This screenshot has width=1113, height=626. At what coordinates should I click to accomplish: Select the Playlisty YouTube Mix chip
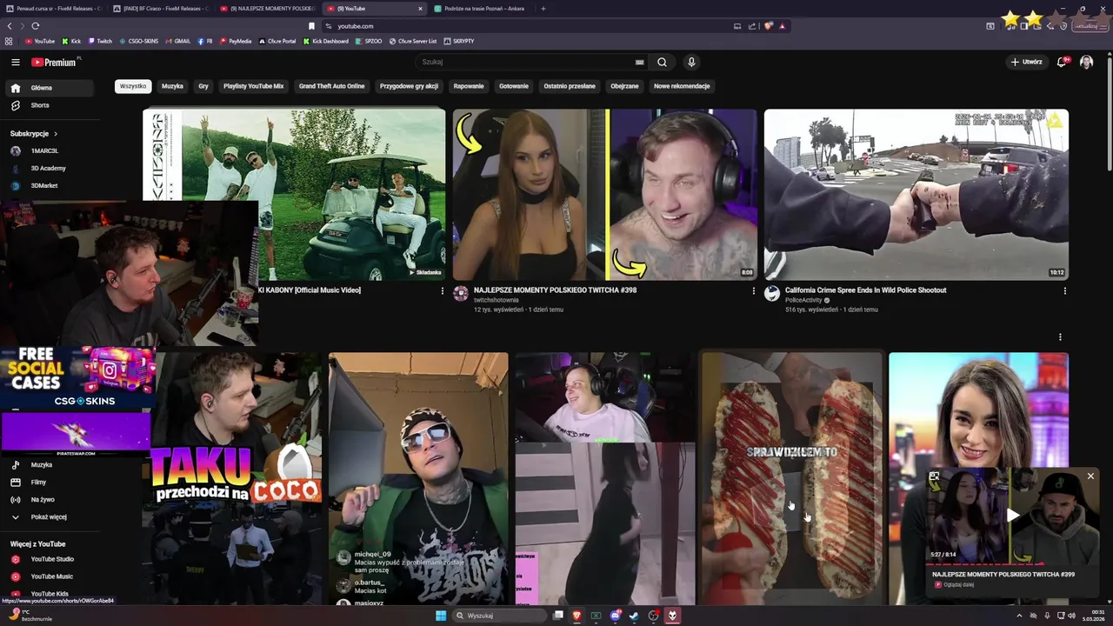253,86
